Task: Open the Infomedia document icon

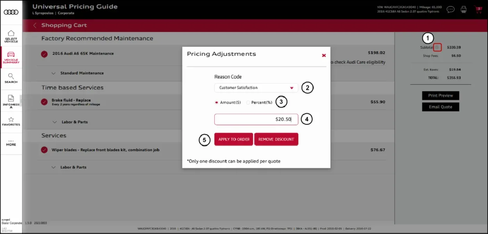Action: coord(11,98)
